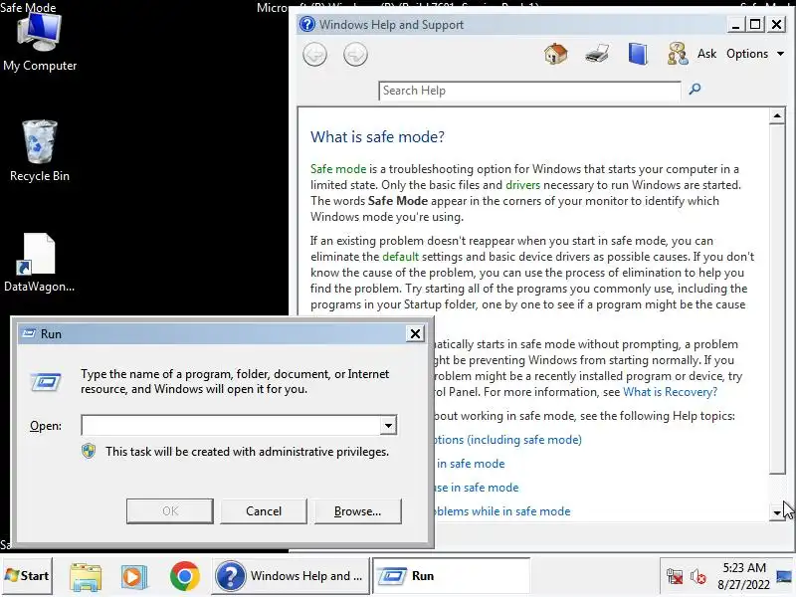The height and width of the screenshot is (597, 796).
Task: Click the green 'drivers' glossary link
Action: 523,185
